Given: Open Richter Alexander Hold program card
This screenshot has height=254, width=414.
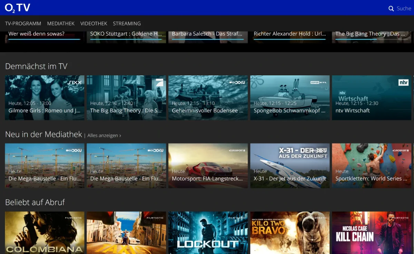Looking at the screenshot, I should pos(290,37).
